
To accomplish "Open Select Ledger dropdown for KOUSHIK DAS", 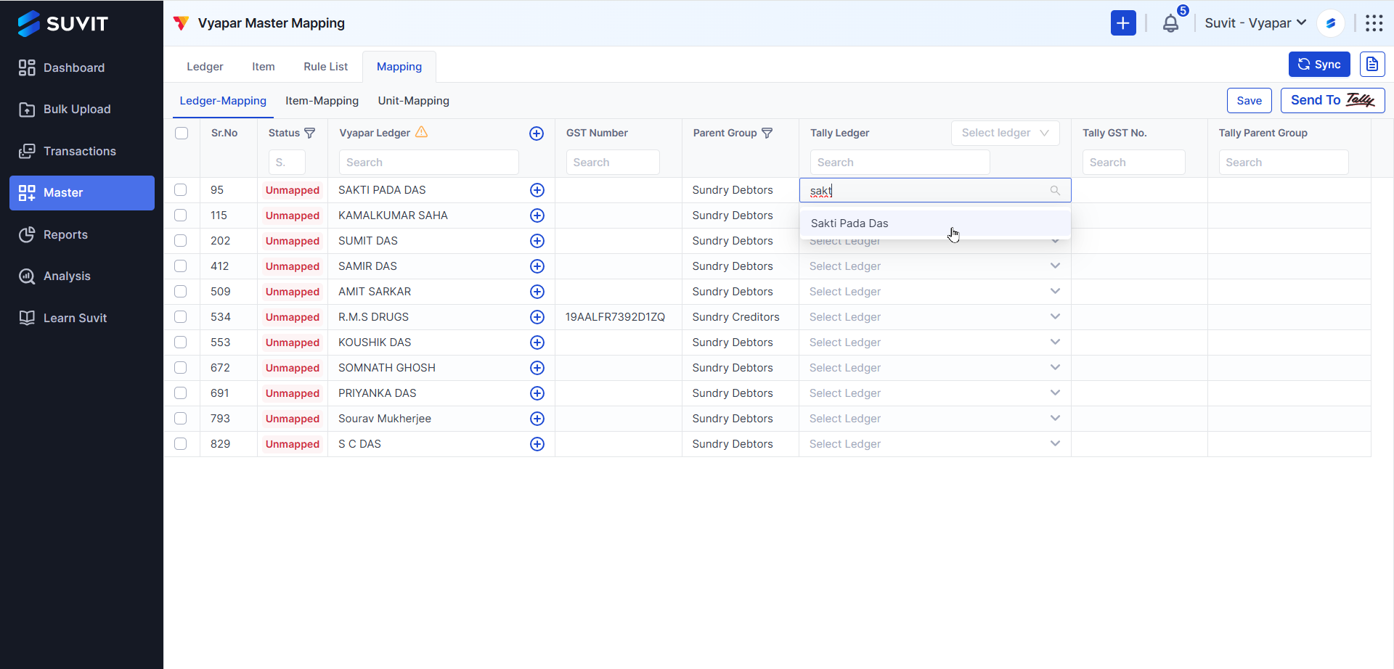I will (x=934, y=342).
